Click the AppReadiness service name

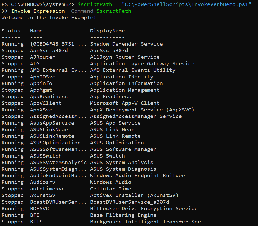click(x=49, y=97)
